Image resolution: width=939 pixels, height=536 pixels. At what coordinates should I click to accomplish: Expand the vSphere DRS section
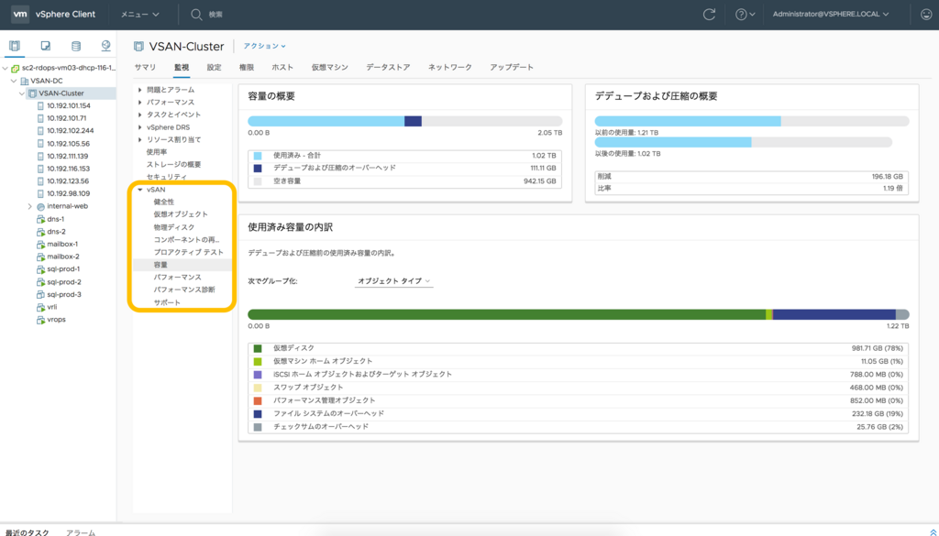pyautogui.click(x=140, y=127)
